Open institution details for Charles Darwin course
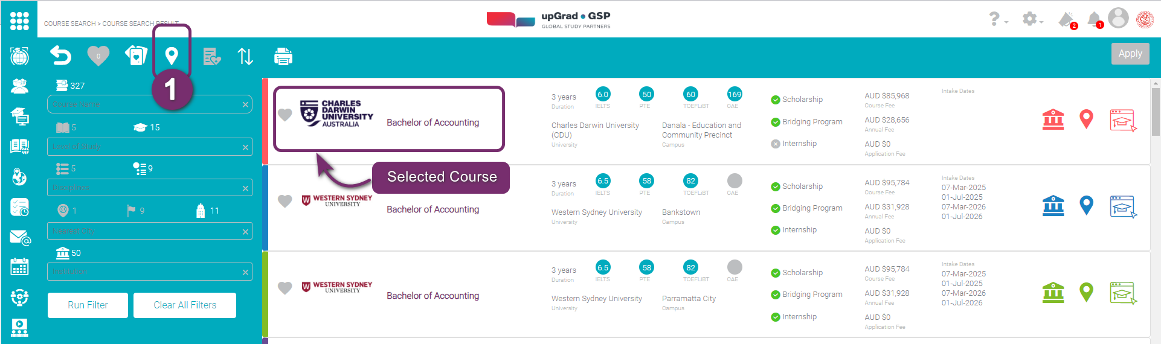1161x344 pixels. tap(1053, 119)
